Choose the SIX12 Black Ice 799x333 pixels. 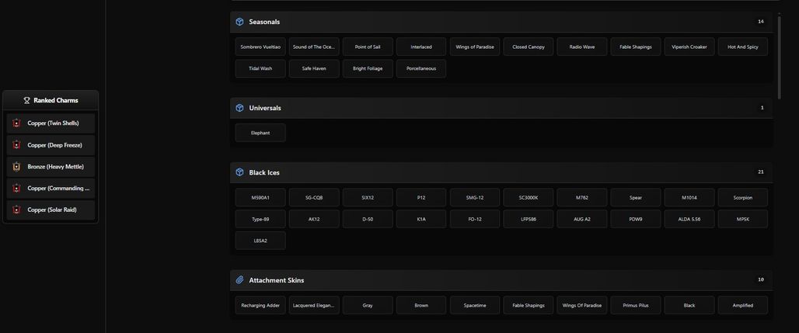click(x=368, y=198)
